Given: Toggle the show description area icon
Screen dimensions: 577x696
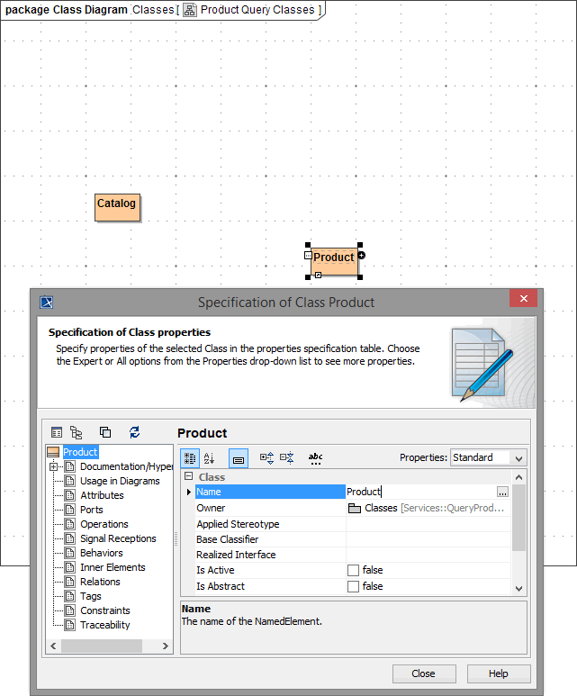Looking at the screenshot, I should [x=239, y=458].
